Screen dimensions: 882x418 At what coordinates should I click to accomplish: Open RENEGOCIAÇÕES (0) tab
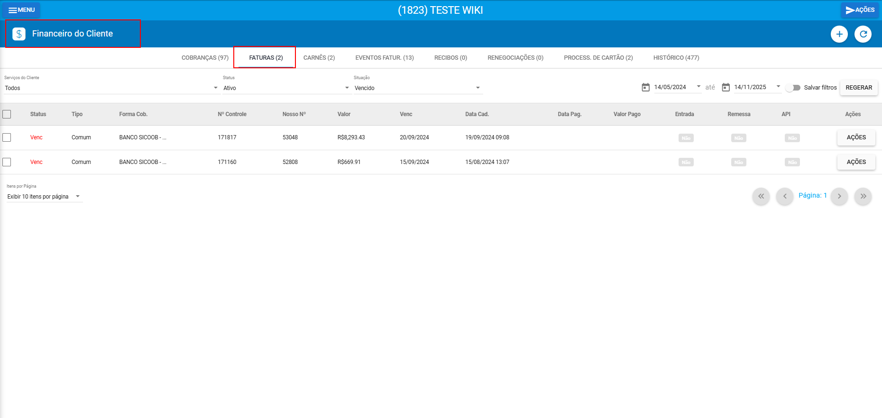coord(515,58)
